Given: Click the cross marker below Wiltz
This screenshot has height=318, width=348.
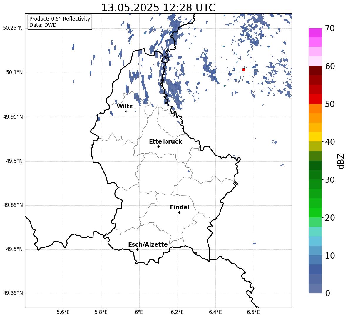Looking at the screenshot, I should point(126,111).
